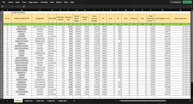
Task: Click the green Share button
Action: click(x=187, y=2)
